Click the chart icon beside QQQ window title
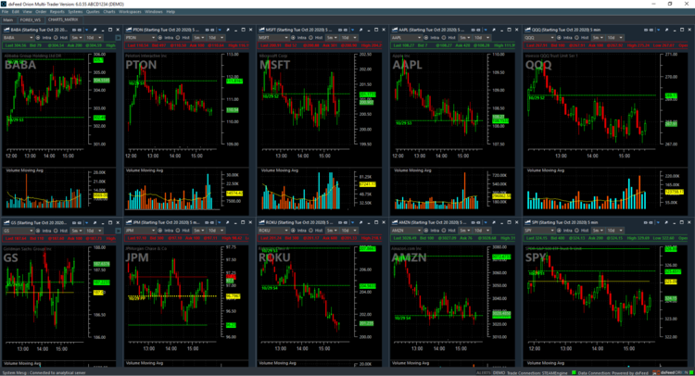 527,30
